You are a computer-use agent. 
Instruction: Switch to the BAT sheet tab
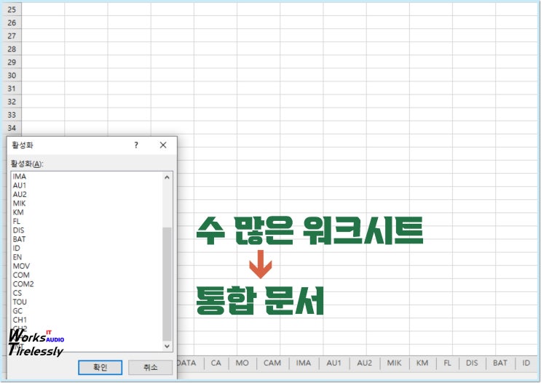(500, 363)
